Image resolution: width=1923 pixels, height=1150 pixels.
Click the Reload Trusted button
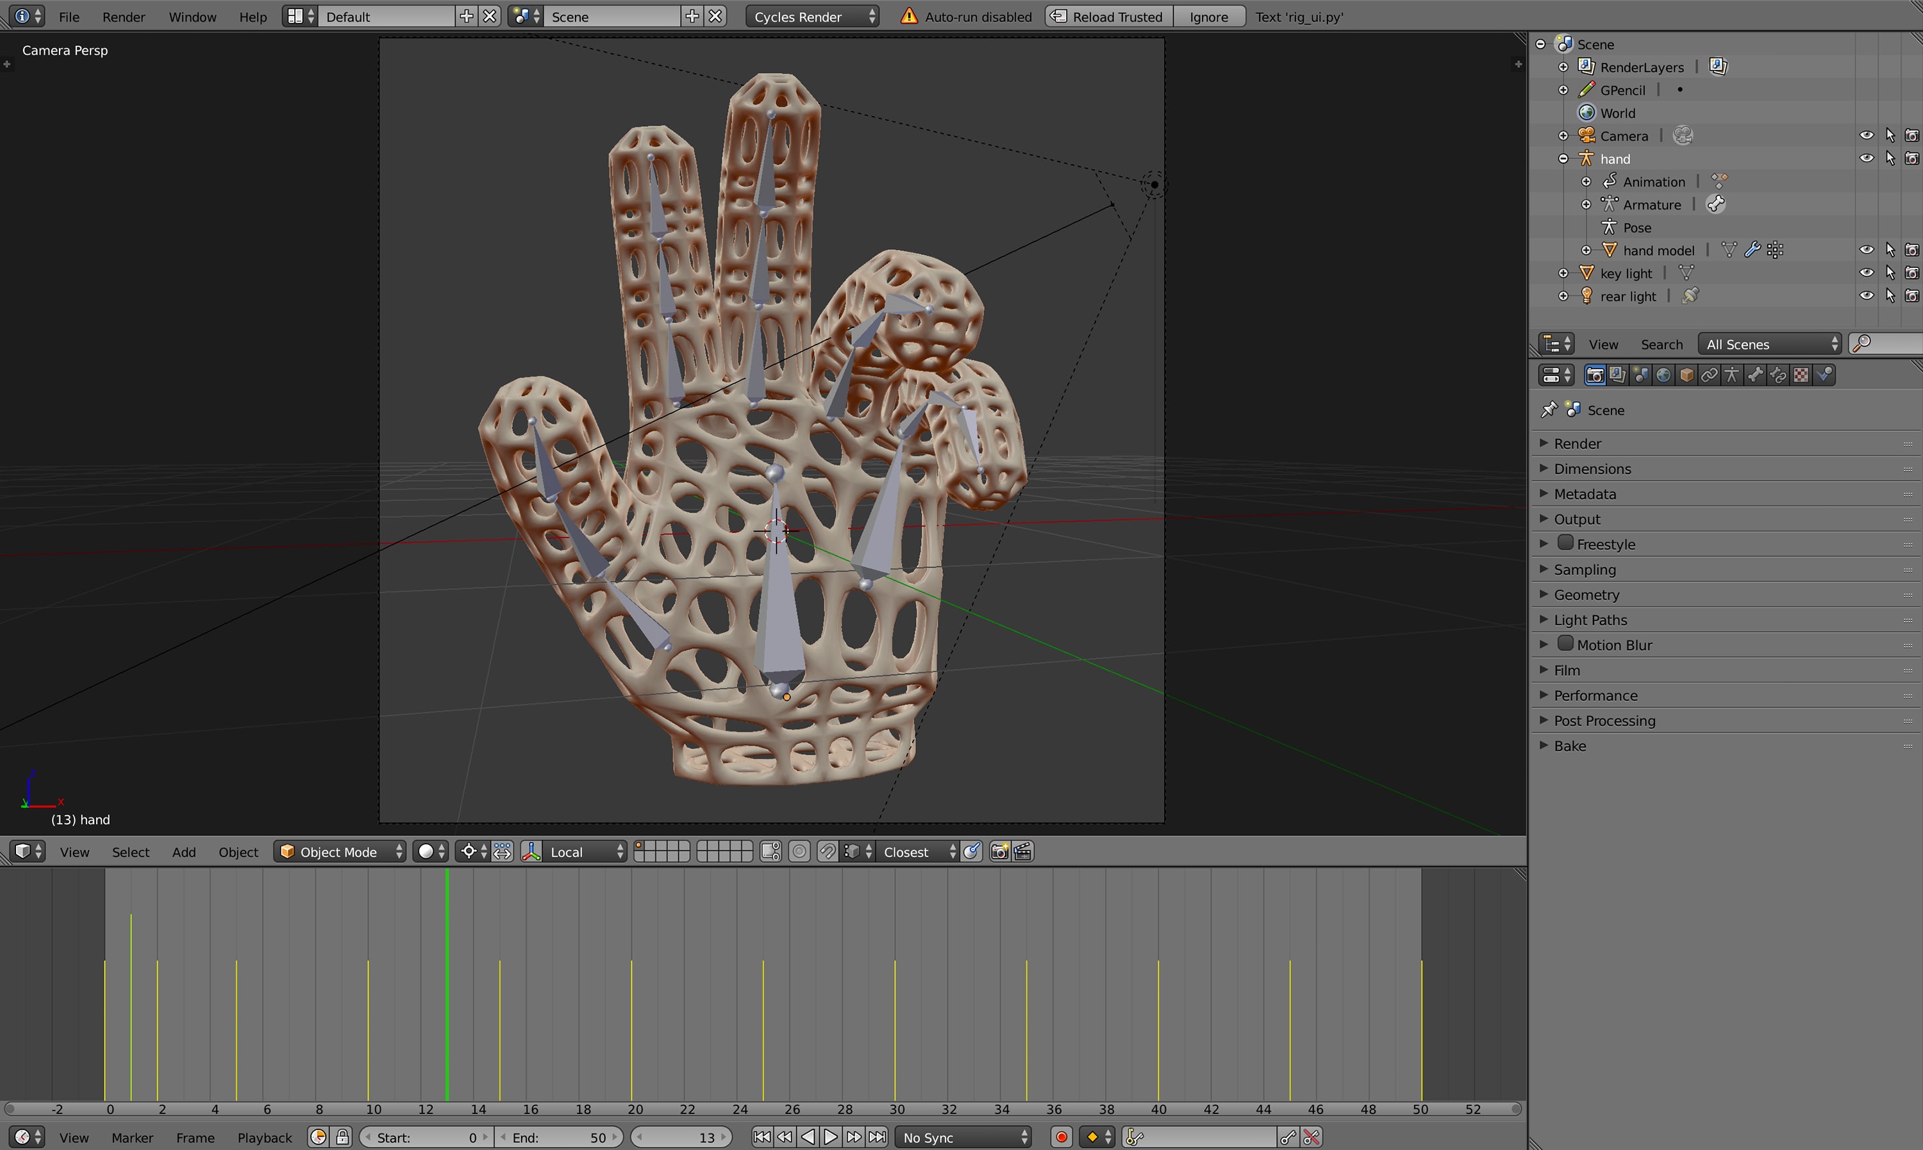tap(1108, 16)
